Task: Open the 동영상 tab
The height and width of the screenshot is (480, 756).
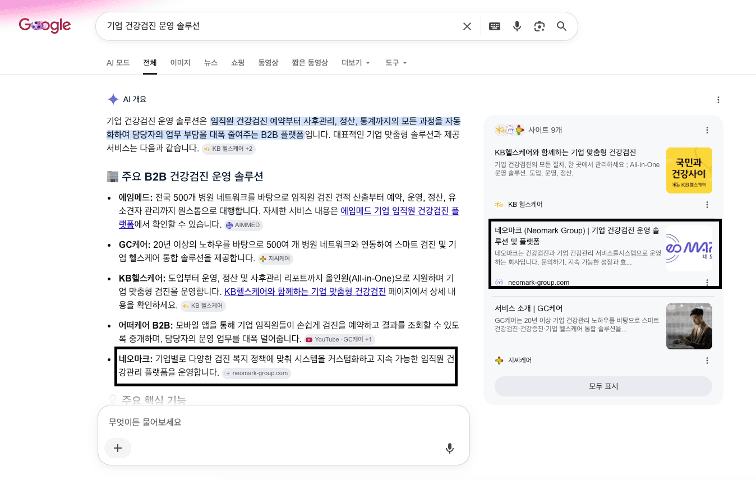Action: point(268,63)
